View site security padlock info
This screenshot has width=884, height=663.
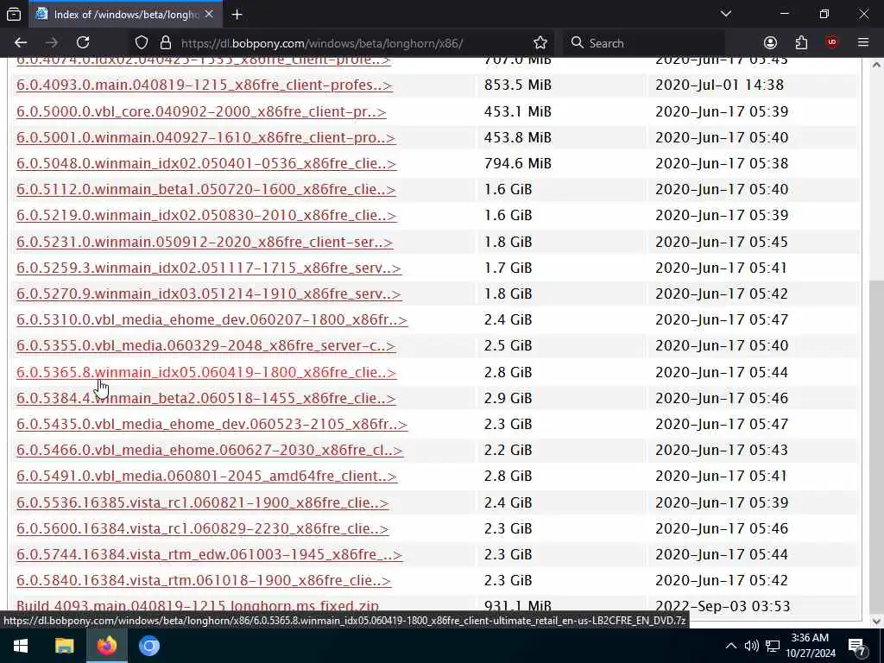[165, 43]
